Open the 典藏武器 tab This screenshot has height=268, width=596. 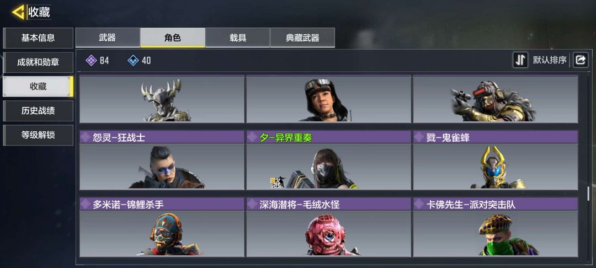pos(302,37)
